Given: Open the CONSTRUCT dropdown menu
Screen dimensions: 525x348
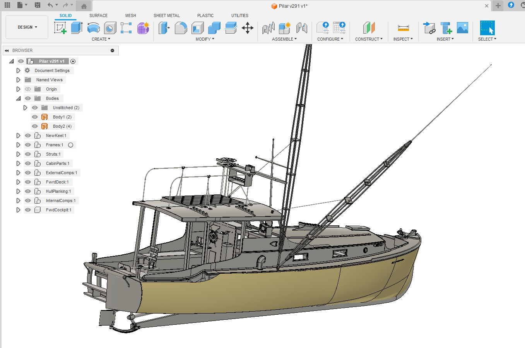Looking at the screenshot, I should (369, 39).
